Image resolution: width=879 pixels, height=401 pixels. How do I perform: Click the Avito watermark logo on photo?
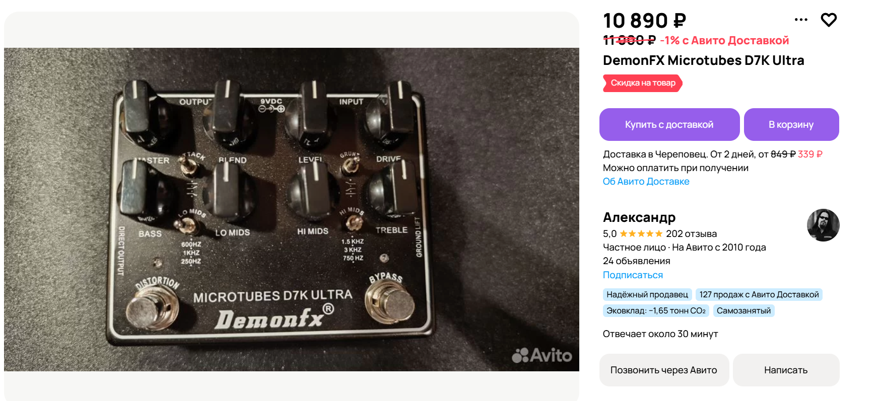point(542,355)
